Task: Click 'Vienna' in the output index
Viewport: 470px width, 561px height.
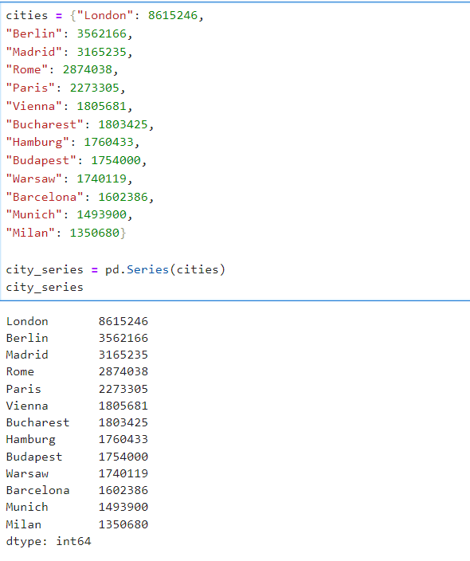Action: [x=27, y=406]
